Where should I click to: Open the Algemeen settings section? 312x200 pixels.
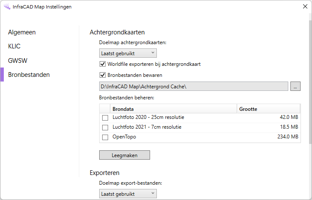click(22, 32)
